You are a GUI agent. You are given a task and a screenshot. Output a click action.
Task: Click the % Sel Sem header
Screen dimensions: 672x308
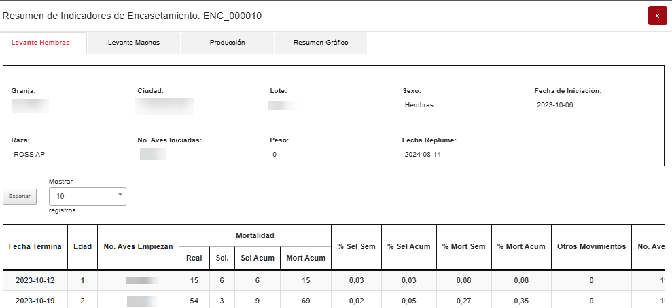[356, 246]
